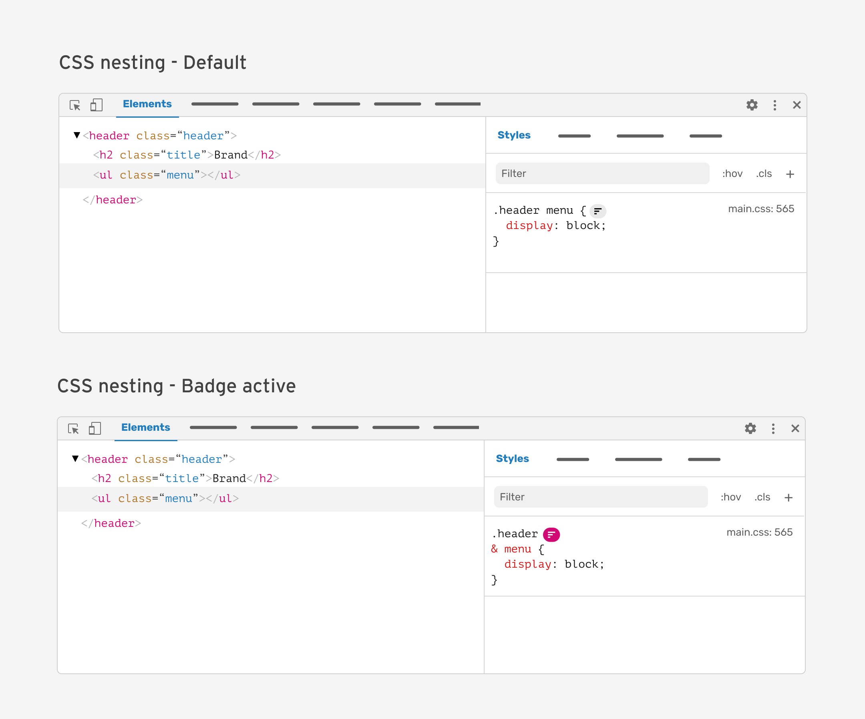Switch to Styles tab in bottom panel
This screenshot has width=865, height=719.
(512, 458)
